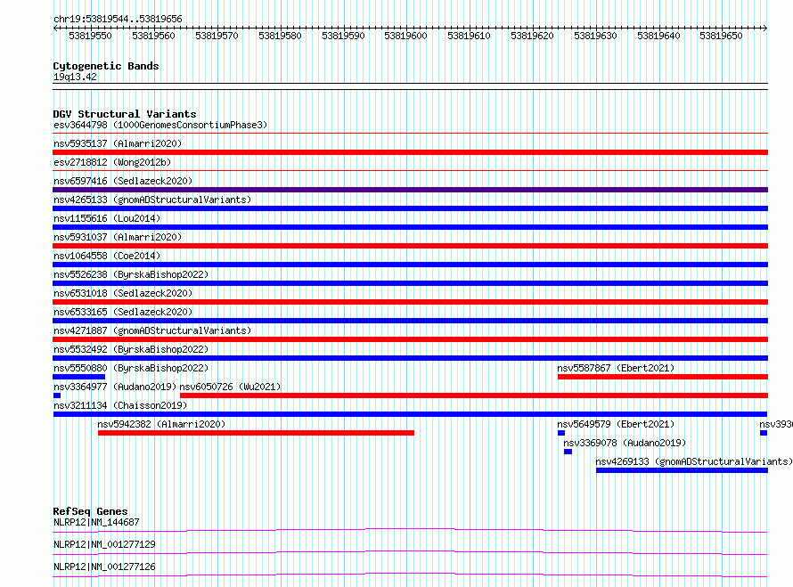The image size is (793, 587).
Task: Open the nsv6533165 (Sedlazeck2020) label
Action: tap(123, 312)
